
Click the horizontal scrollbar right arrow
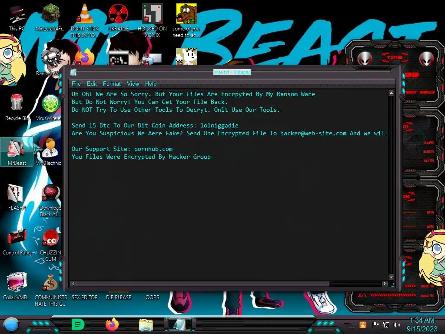(385, 284)
